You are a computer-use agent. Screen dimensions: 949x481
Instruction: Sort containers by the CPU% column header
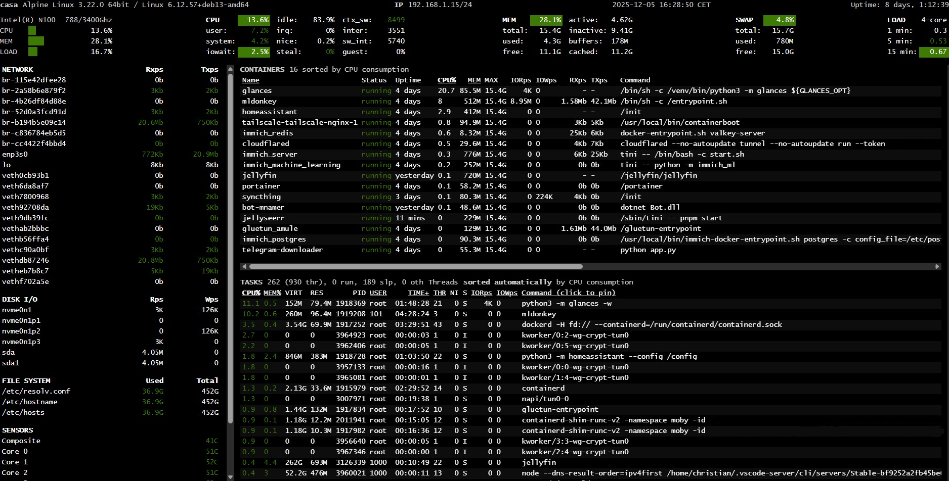click(446, 80)
